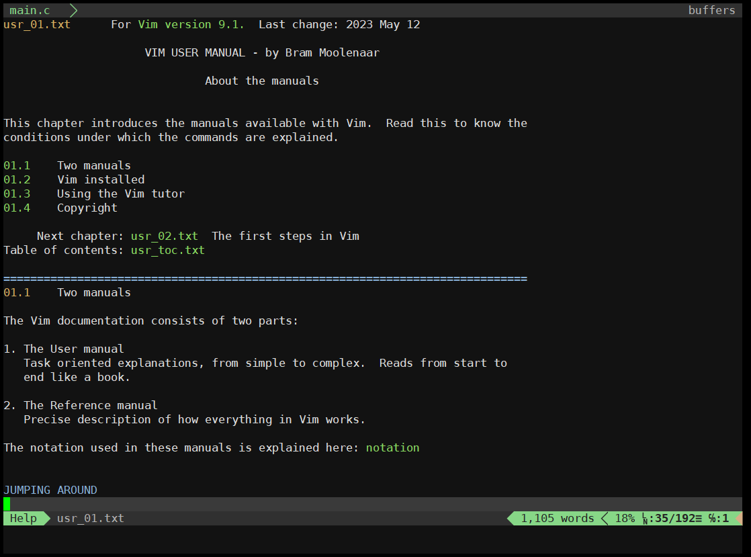Click the LN line-number icon in statusline
The height and width of the screenshot is (557, 751).
point(645,519)
